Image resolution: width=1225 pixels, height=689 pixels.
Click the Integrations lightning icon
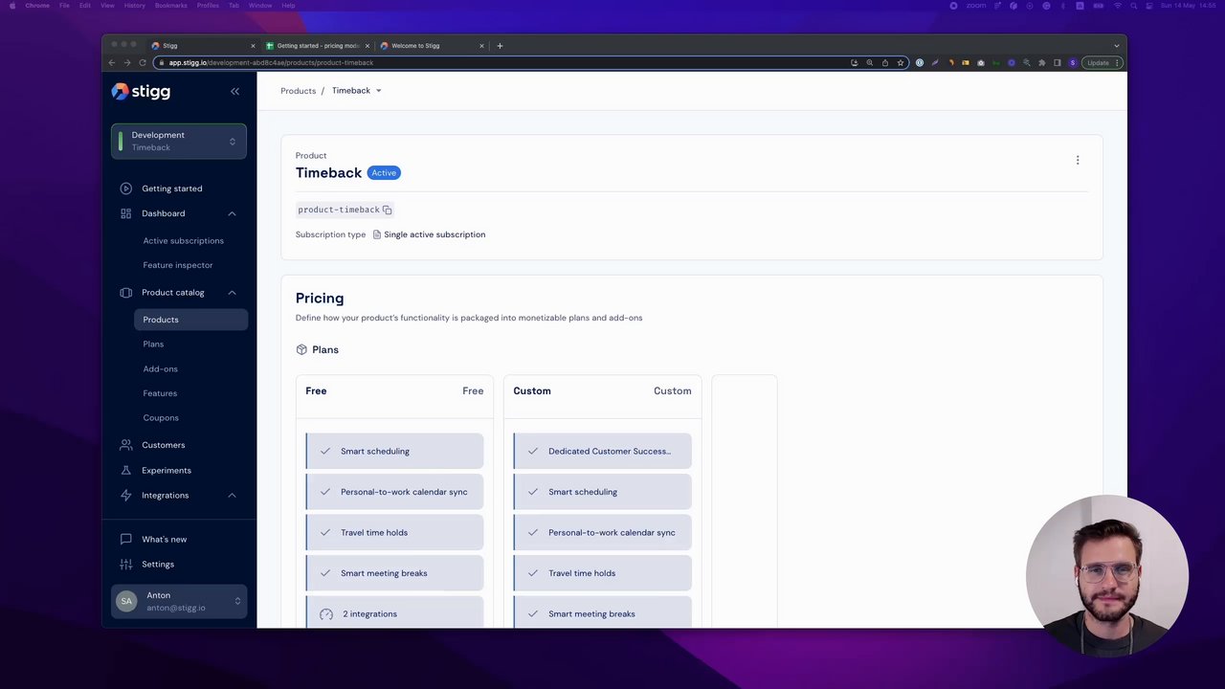pos(125,495)
